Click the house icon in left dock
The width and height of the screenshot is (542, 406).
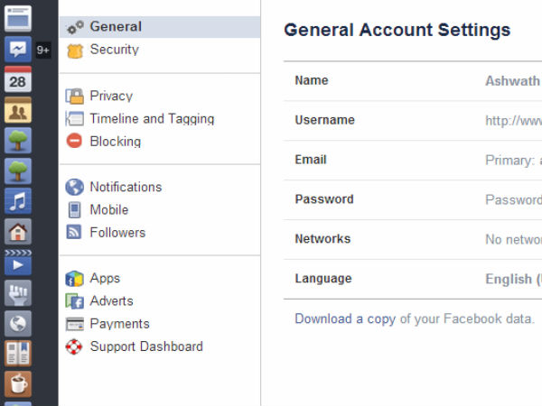click(18, 231)
